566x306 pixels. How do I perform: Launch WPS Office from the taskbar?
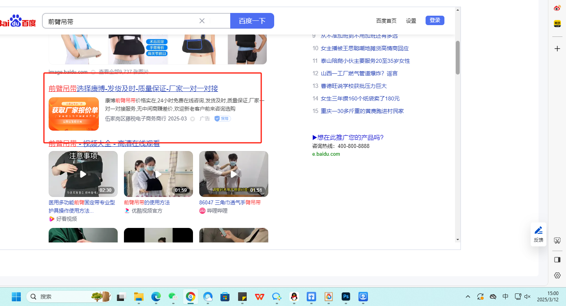pyautogui.click(x=259, y=297)
